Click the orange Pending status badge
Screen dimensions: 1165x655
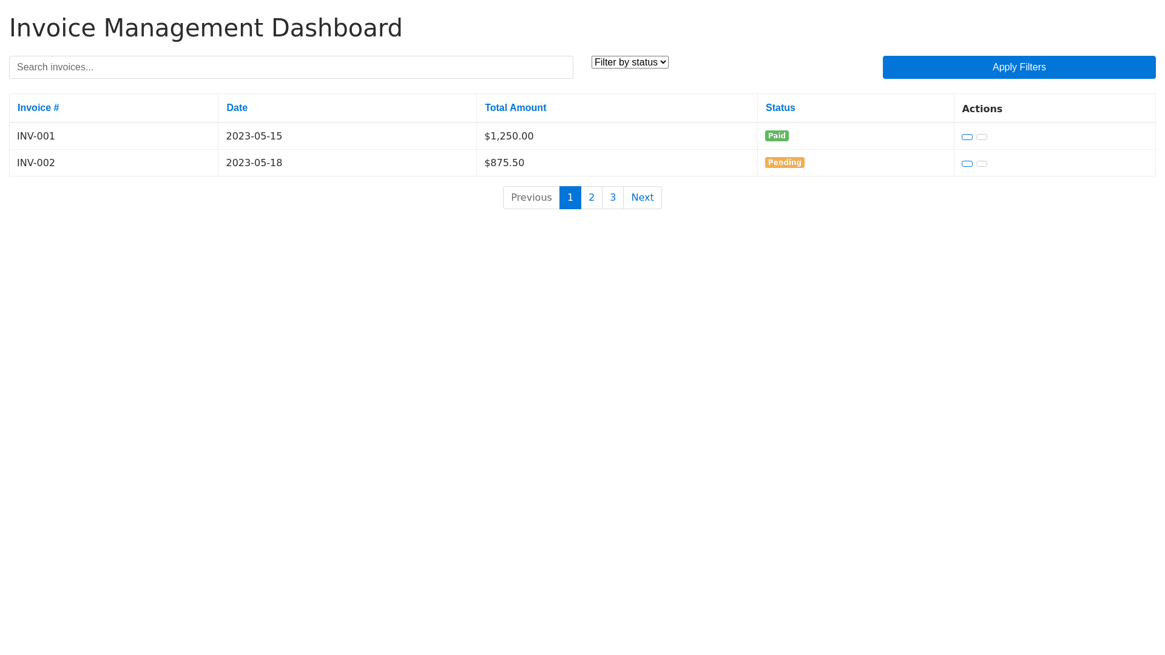pyautogui.click(x=784, y=163)
